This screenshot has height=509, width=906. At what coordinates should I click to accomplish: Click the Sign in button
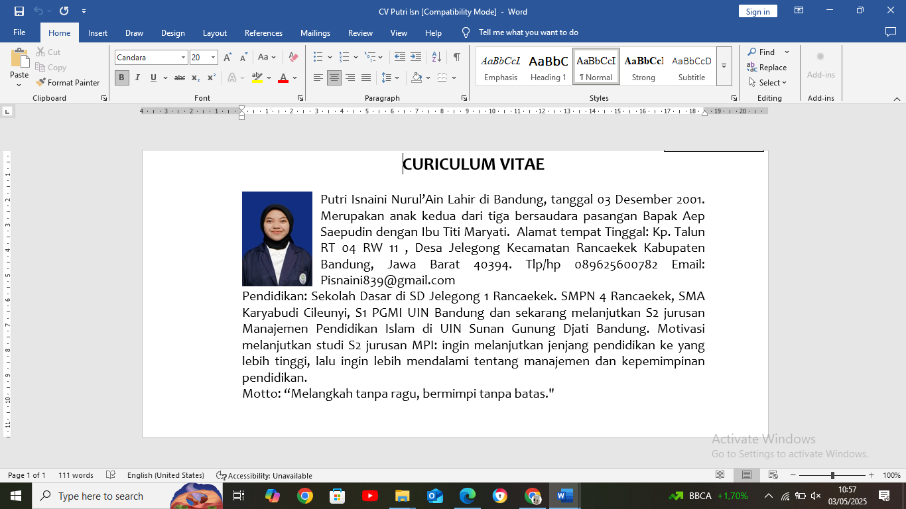(757, 11)
